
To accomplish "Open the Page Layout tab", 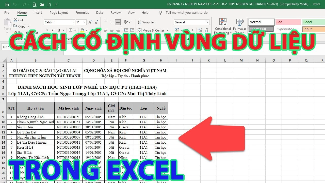I will tap(59, 12).
